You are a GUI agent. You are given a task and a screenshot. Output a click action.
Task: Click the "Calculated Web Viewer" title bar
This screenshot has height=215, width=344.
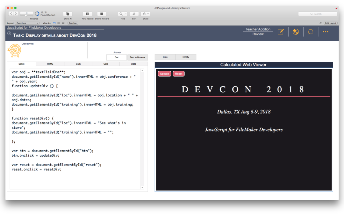tap(244, 65)
